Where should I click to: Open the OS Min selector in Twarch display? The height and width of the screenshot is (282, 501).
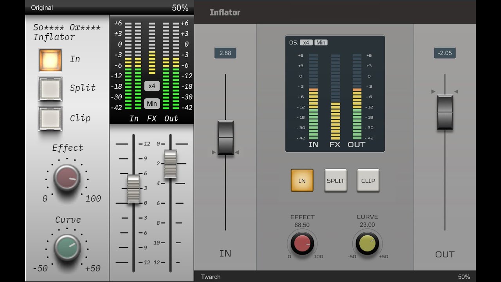(x=321, y=42)
